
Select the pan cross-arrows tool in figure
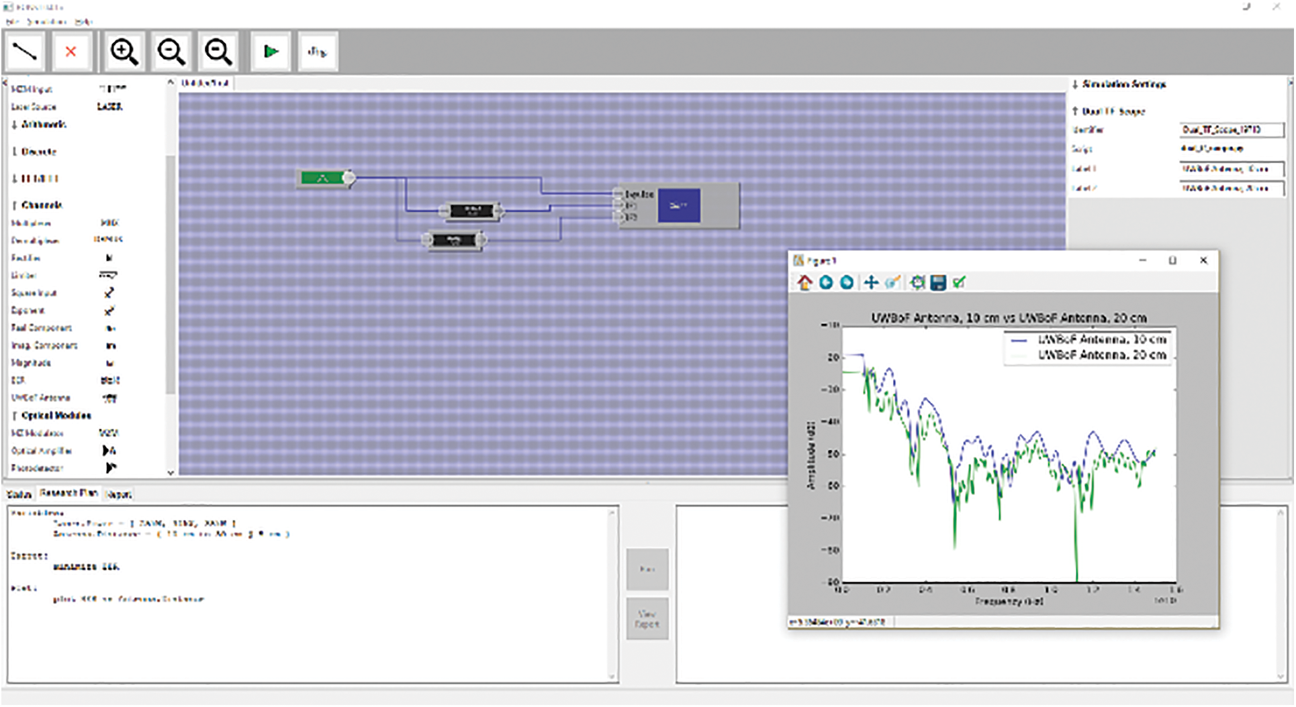tap(870, 282)
